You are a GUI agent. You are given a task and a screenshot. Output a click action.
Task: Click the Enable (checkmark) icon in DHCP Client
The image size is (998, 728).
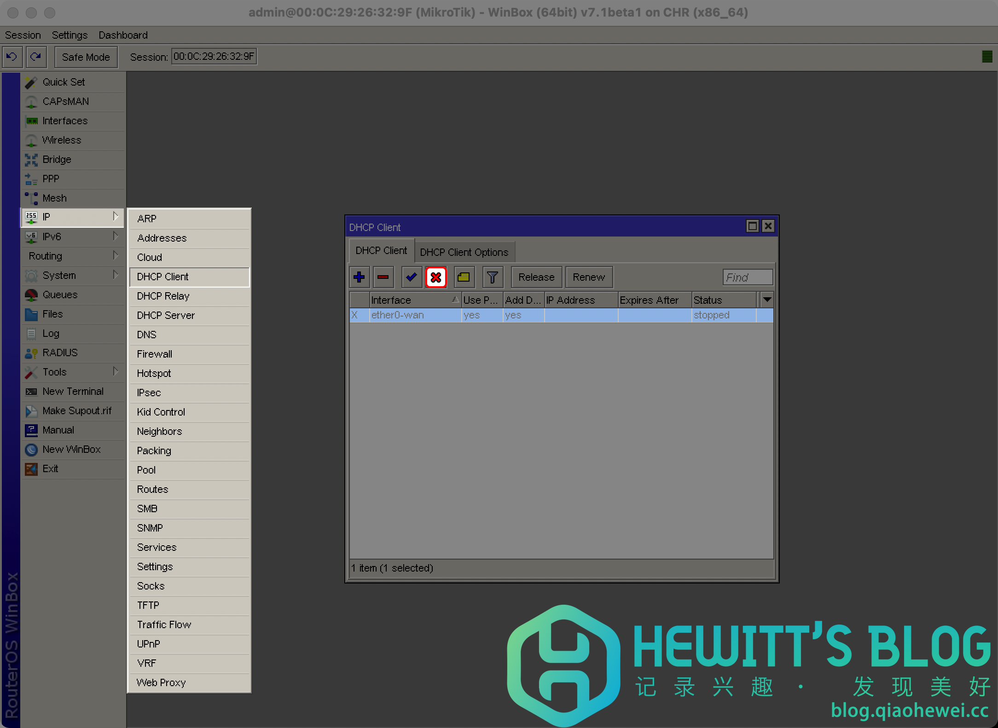pos(411,277)
